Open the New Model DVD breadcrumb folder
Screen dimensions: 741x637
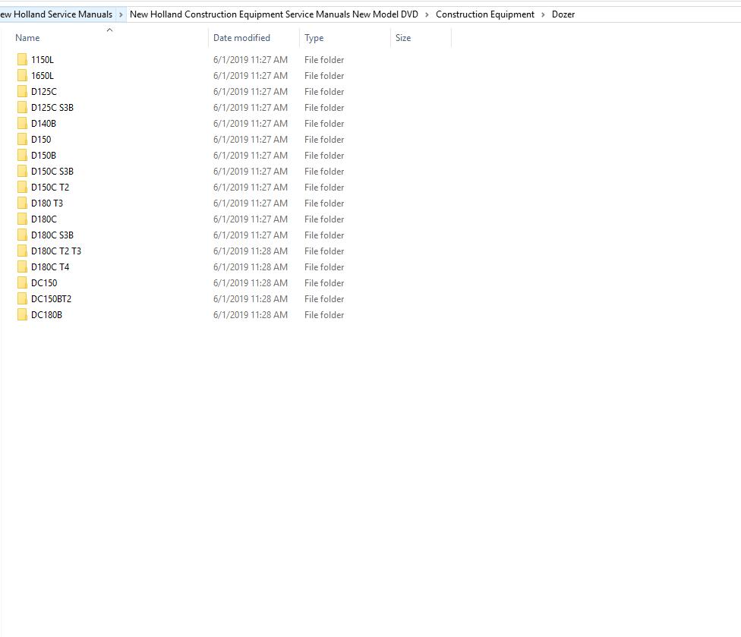click(274, 14)
